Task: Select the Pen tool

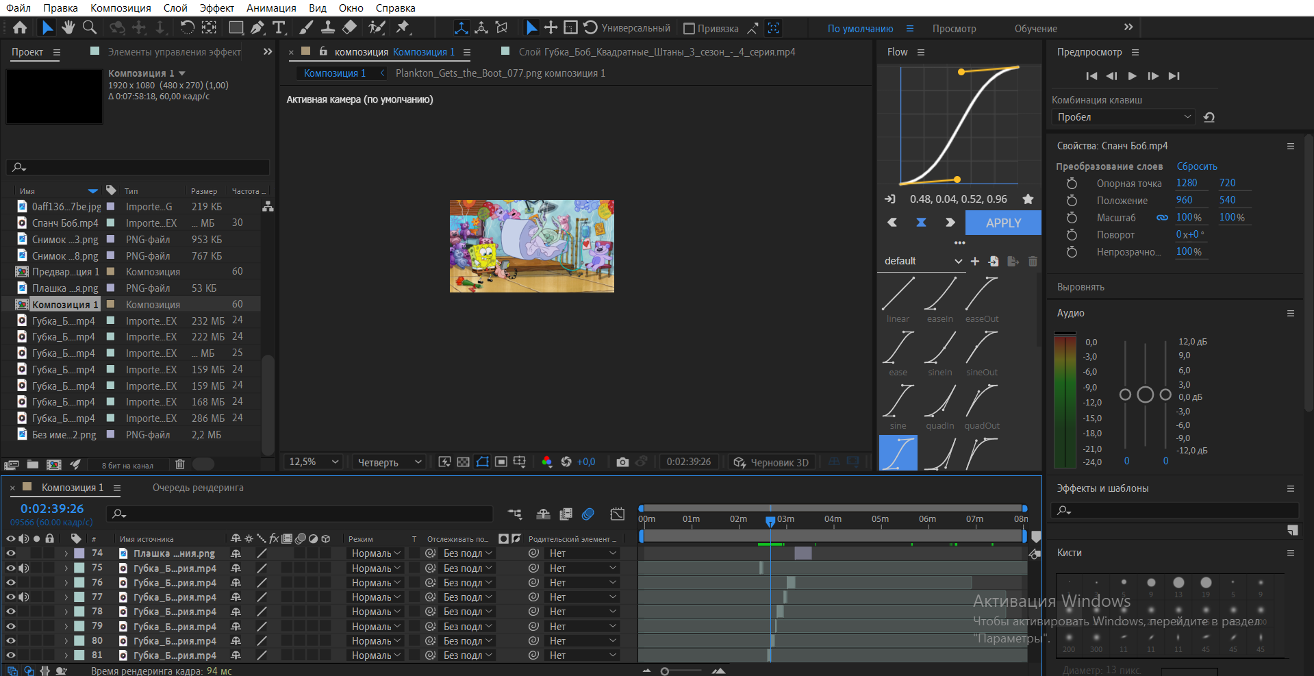Action: tap(257, 27)
